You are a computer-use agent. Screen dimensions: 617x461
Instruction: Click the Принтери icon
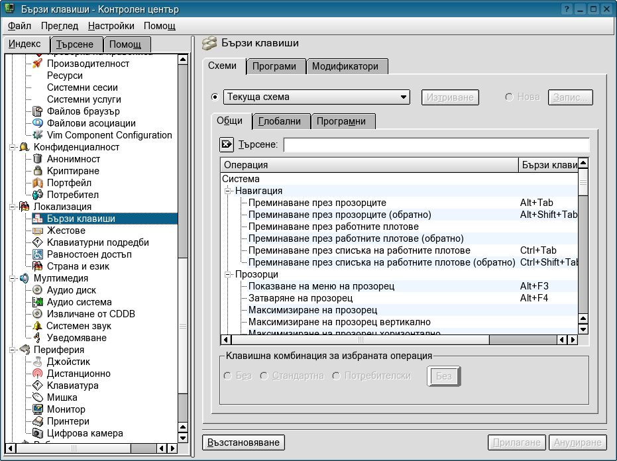38,421
